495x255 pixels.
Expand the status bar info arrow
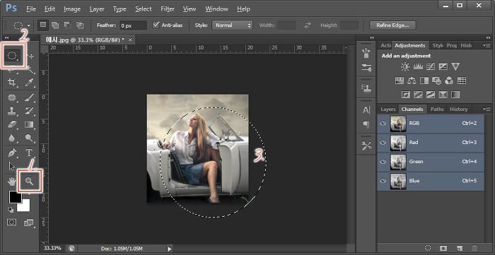point(170,249)
